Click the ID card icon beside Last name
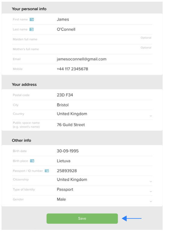Screen dimensions: 170x234 click(x=31, y=29)
